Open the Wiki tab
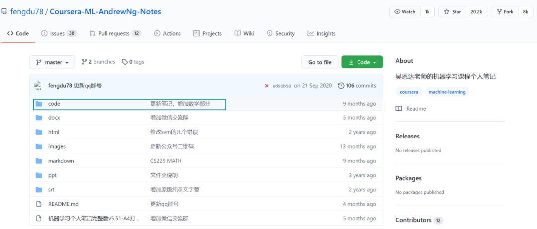This screenshot has height=229, width=537. 244,33
